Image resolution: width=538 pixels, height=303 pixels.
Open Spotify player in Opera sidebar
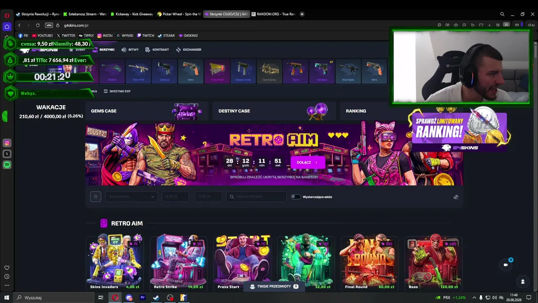pos(7,165)
